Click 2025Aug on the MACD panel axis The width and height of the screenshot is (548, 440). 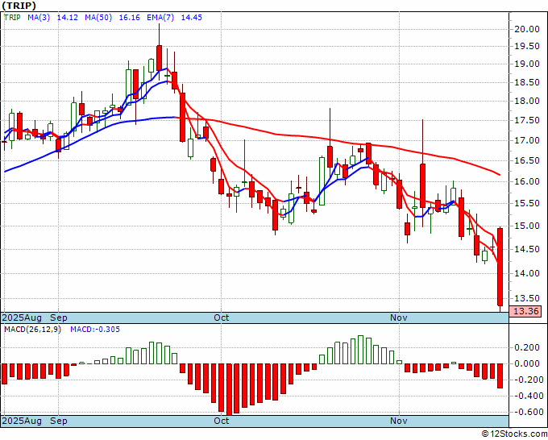click(22, 421)
